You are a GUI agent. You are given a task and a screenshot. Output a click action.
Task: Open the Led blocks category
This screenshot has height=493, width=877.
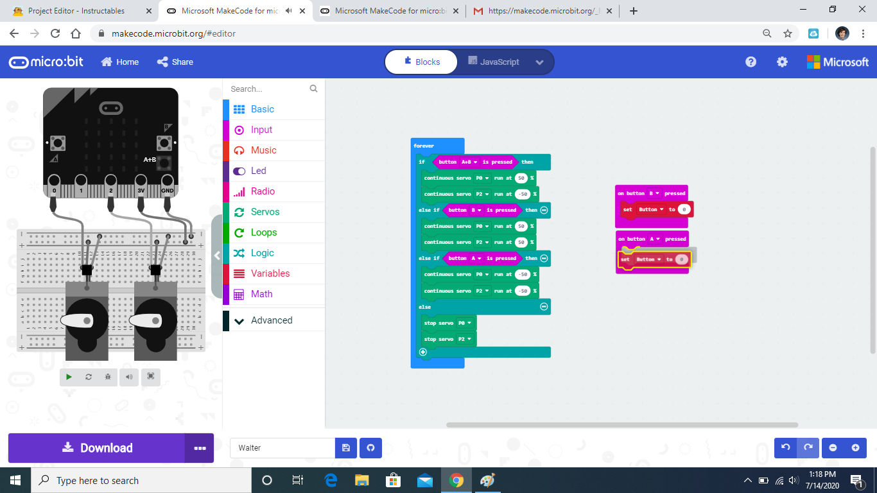(x=274, y=171)
